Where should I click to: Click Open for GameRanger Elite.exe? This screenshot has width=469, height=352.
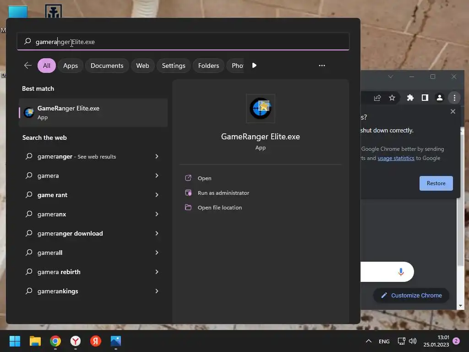pos(204,178)
